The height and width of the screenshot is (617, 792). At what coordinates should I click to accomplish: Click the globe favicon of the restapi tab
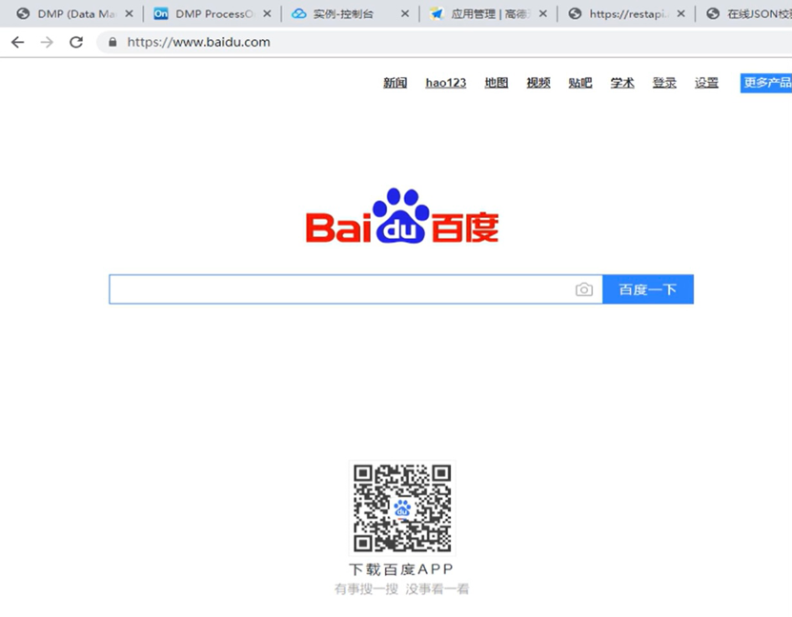575,13
